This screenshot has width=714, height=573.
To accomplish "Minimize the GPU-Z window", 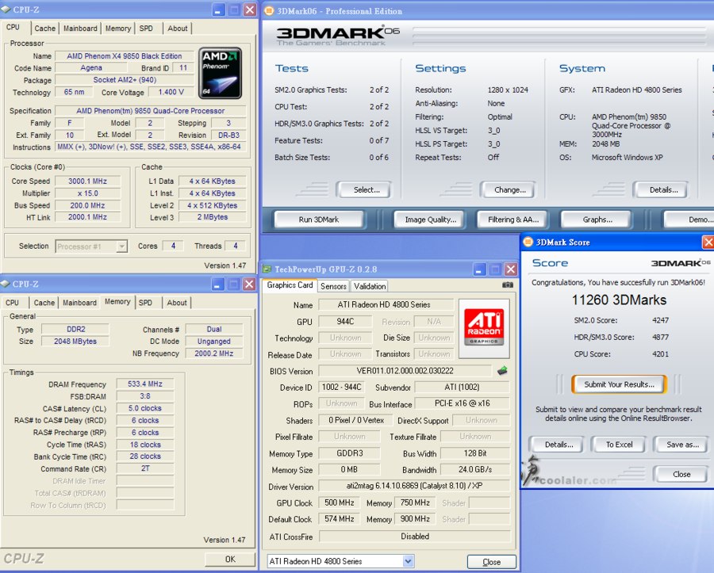I will tap(479, 269).
